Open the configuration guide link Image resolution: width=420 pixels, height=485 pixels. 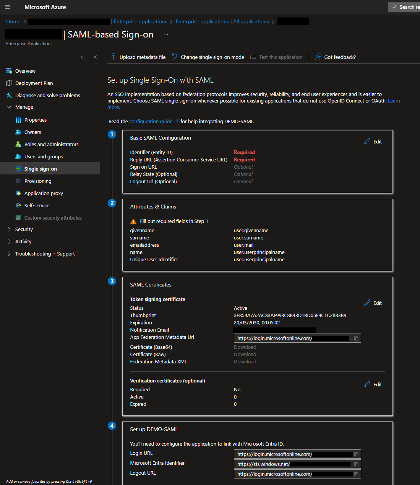click(x=151, y=121)
